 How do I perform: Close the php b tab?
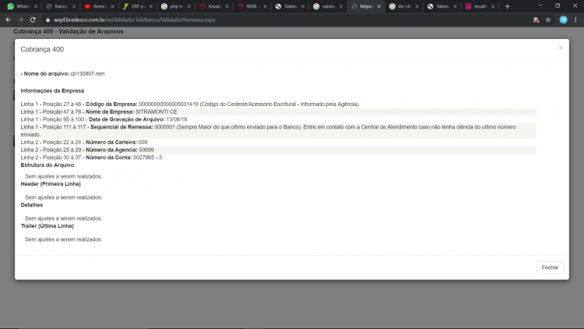click(189, 6)
